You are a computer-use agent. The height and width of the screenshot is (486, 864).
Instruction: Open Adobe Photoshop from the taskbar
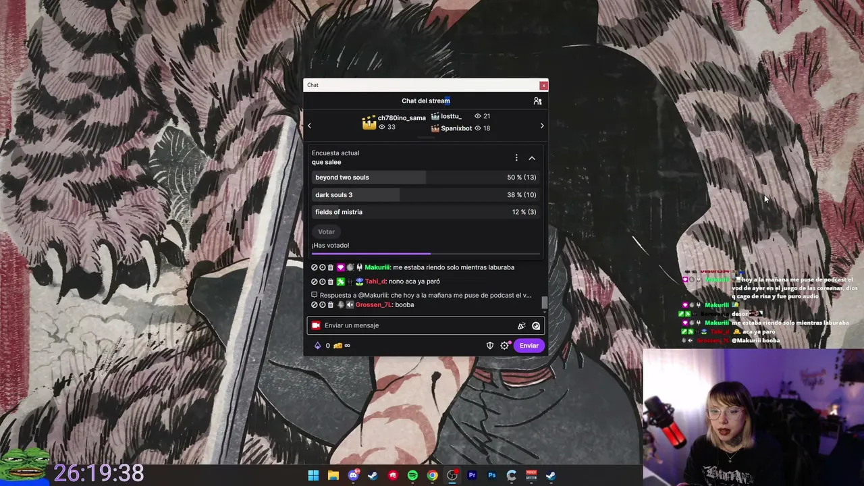tap(491, 475)
